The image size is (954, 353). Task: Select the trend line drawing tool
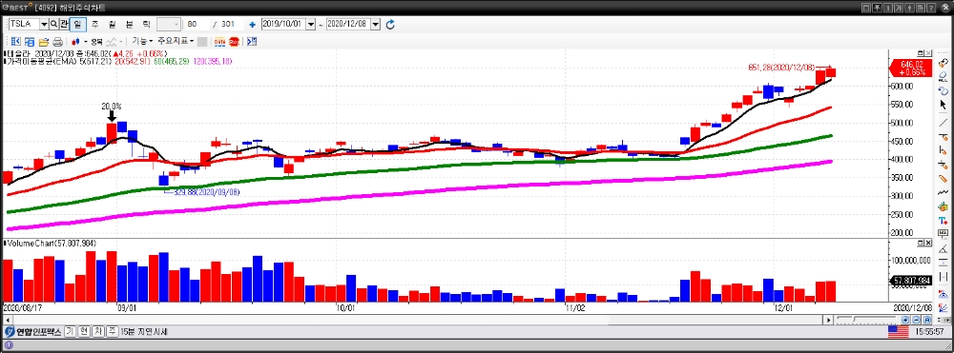click(x=944, y=123)
